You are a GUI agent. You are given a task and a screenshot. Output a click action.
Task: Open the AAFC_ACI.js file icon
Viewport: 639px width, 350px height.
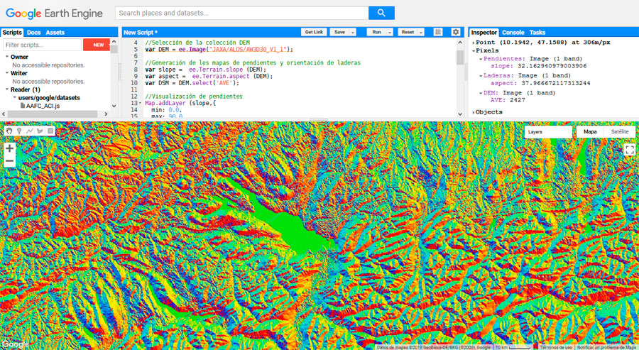pyautogui.click(x=23, y=106)
